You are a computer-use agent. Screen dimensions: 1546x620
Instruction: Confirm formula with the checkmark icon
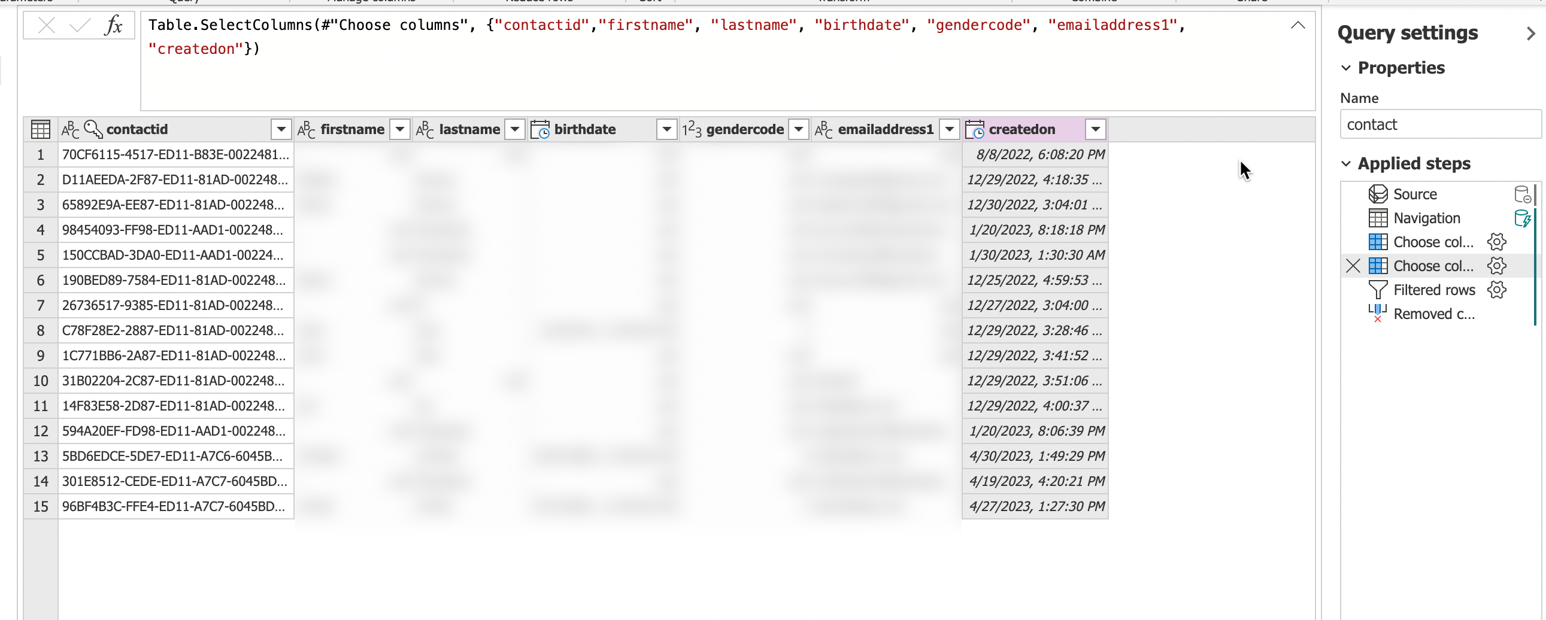pos(79,26)
